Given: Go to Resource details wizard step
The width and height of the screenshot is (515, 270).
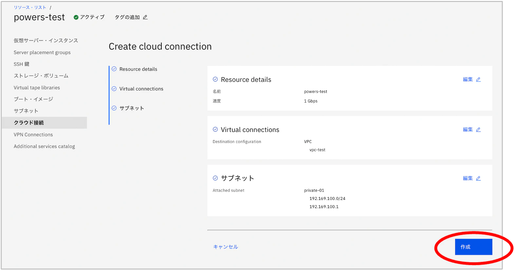Looking at the screenshot, I should (x=138, y=69).
